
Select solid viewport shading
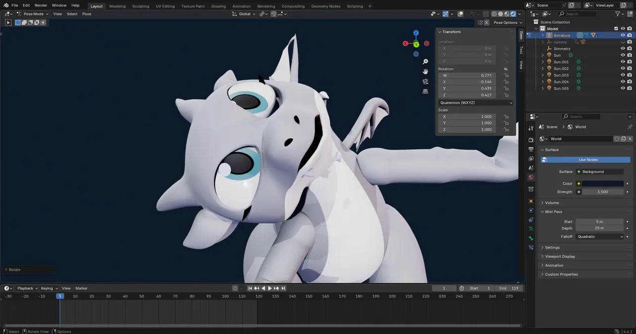pos(500,14)
